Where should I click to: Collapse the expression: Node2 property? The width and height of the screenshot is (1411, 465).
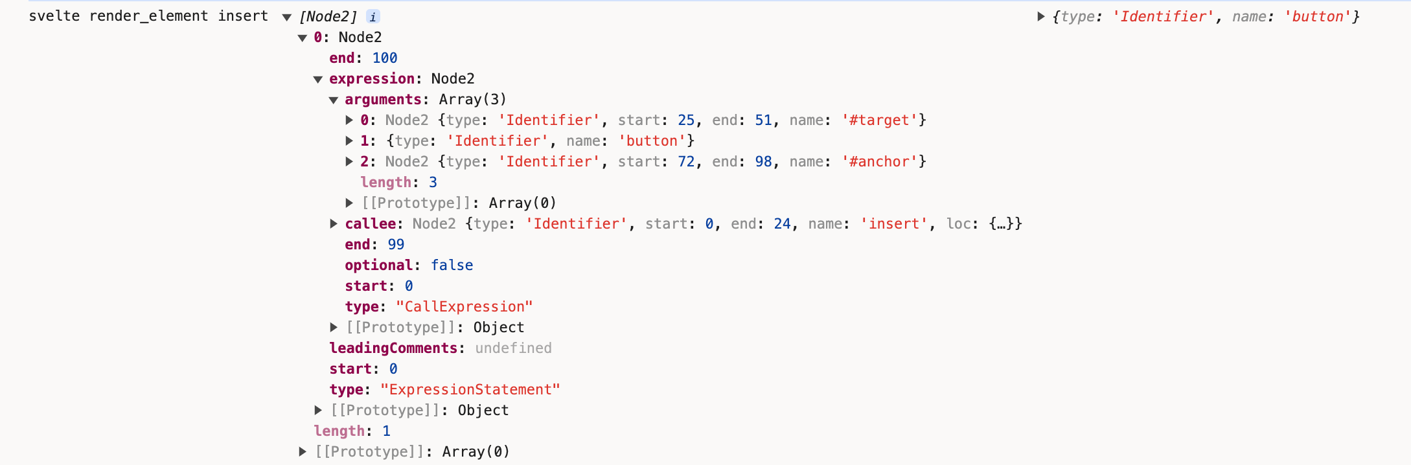(x=317, y=80)
